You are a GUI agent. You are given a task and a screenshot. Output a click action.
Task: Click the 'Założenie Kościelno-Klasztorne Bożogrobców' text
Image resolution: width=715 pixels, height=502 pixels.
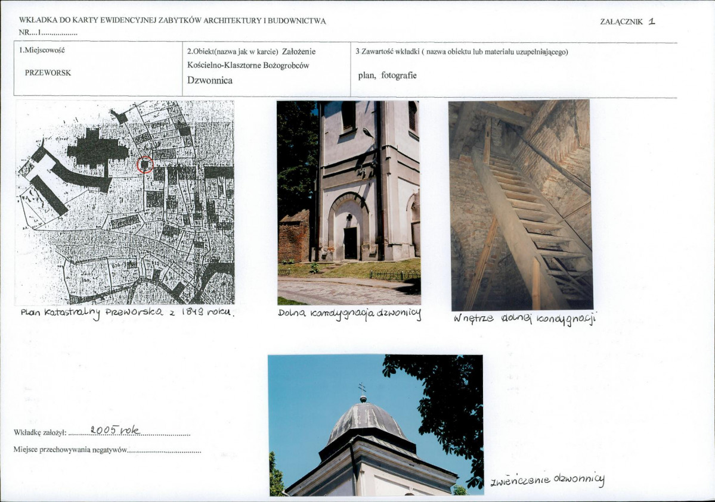coord(251,58)
